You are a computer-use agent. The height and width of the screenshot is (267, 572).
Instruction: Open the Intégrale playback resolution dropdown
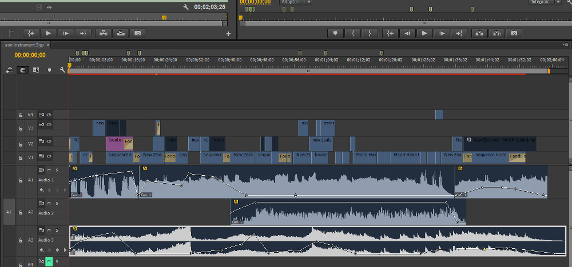pyautogui.click(x=545, y=2)
